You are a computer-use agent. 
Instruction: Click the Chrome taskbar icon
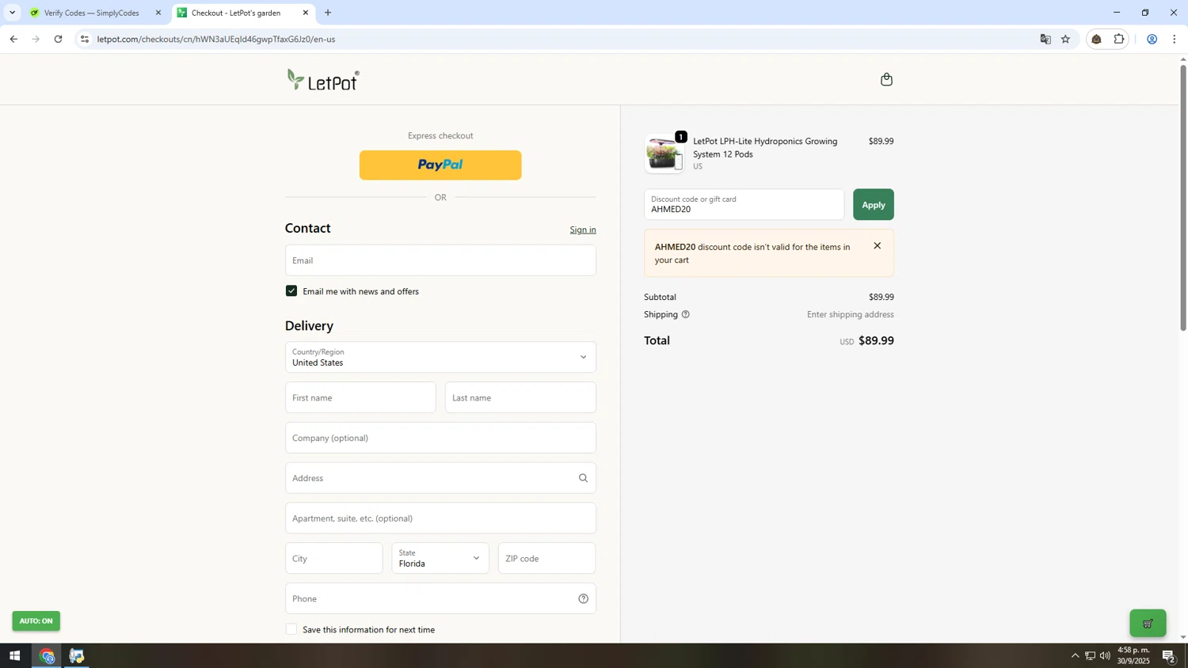[47, 656]
